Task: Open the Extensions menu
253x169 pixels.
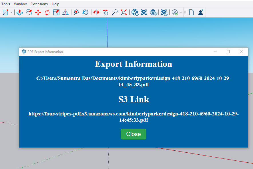Action: point(39,4)
